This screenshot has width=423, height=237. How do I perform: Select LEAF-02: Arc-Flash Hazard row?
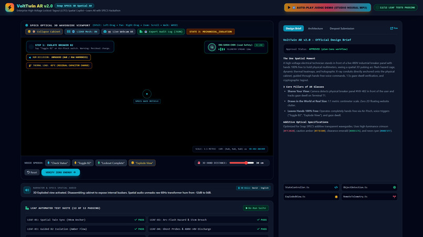point(208,220)
